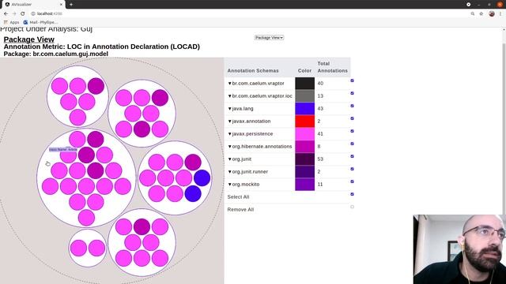The image size is (506, 284).
Task: Select the small two-annotation class circle
Action: pos(88,248)
